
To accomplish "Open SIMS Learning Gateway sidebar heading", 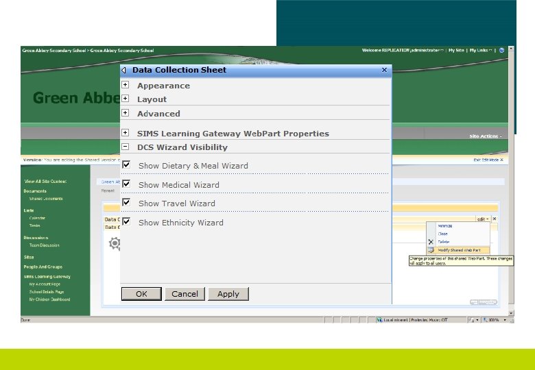I will (47, 277).
